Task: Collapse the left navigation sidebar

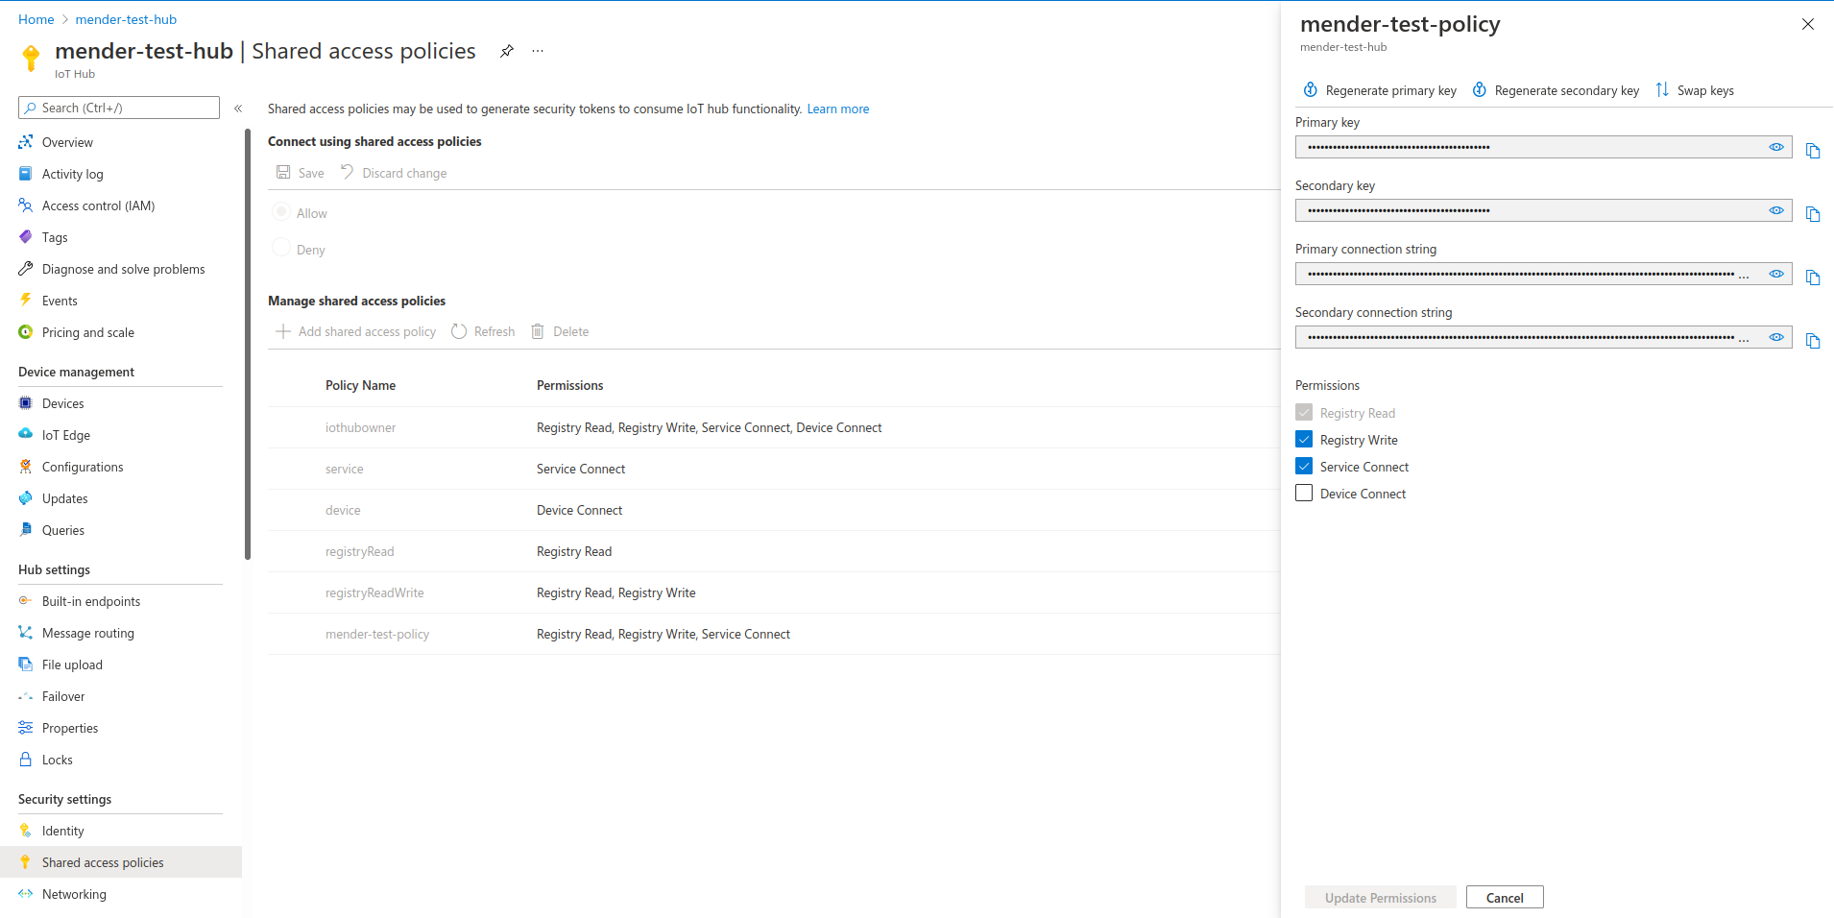Action: tap(238, 109)
